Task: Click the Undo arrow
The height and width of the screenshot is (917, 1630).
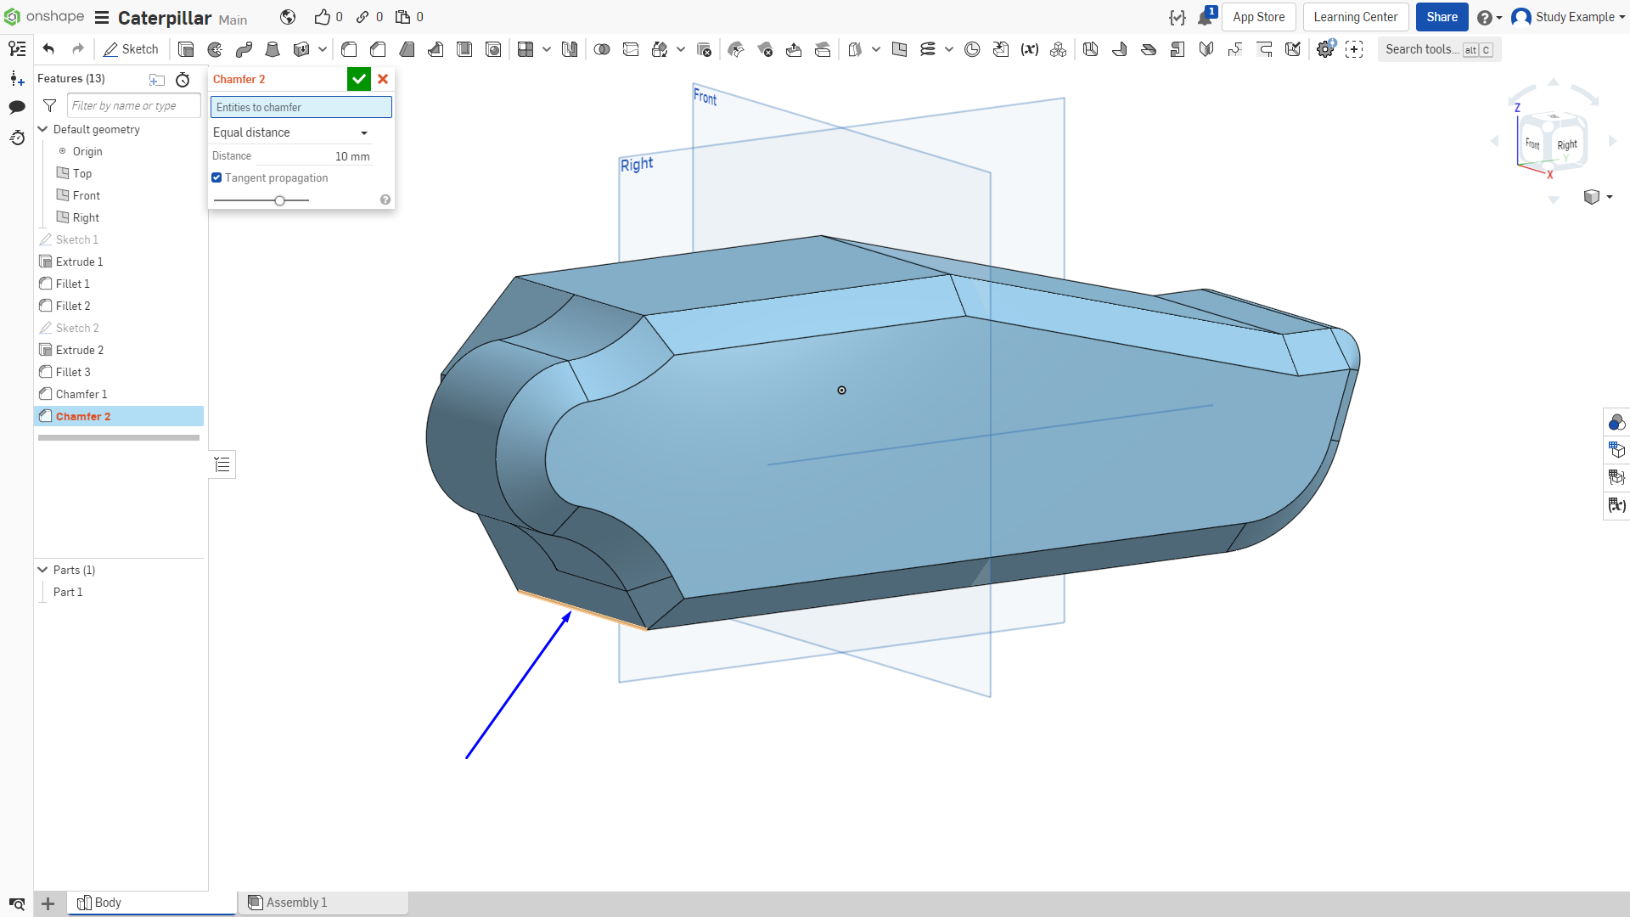Action: coord(48,49)
